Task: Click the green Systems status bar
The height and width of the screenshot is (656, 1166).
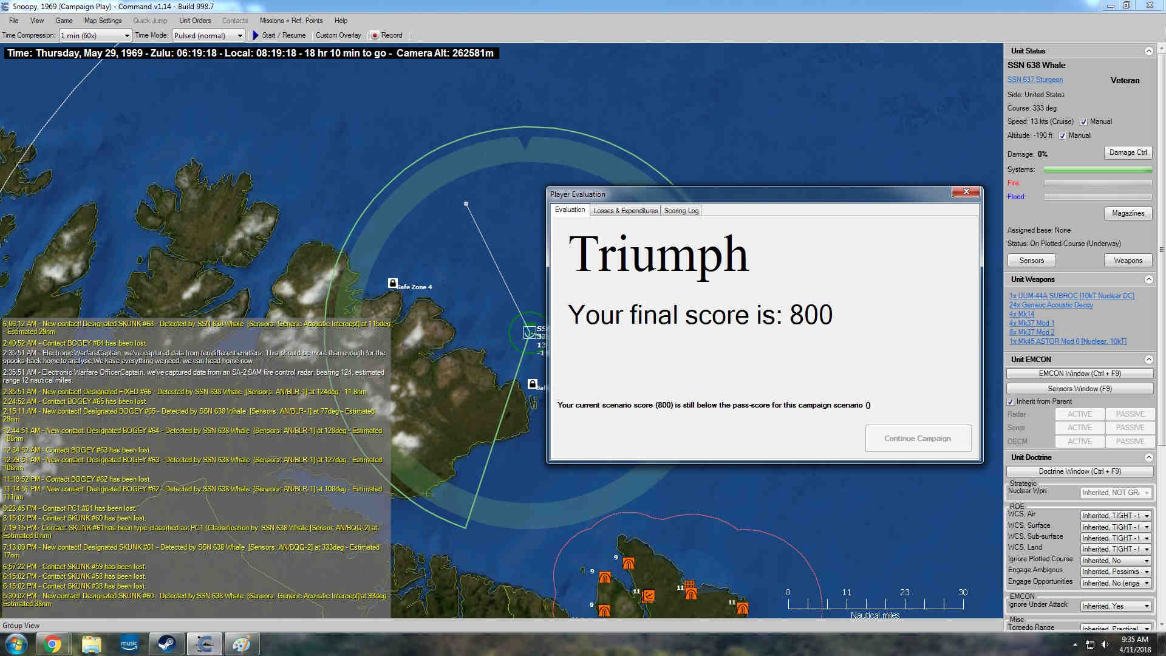Action: (x=1097, y=169)
